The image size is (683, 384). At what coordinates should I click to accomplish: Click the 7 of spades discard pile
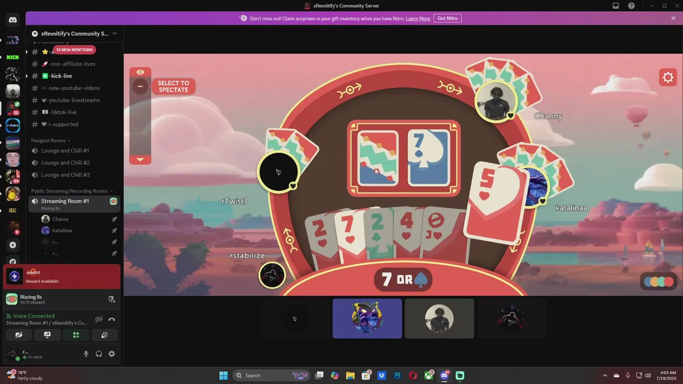click(x=429, y=158)
